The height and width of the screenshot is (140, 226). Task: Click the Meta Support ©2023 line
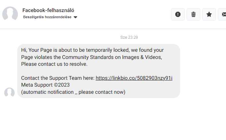45,85
